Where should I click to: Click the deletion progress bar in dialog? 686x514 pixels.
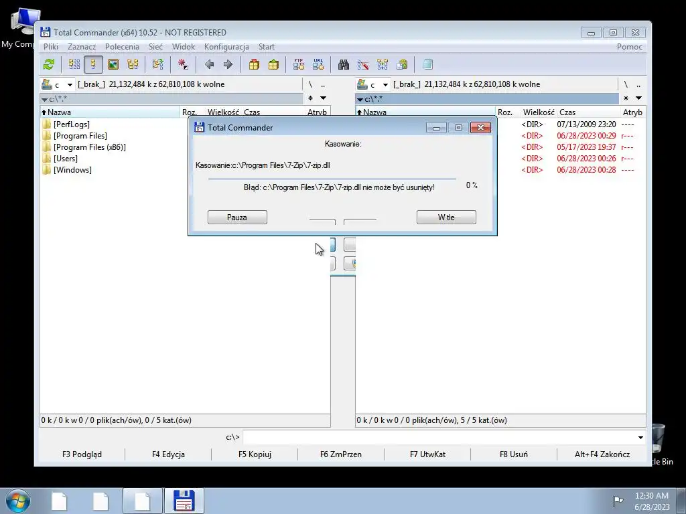pyautogui.click(x=332, y=179)
